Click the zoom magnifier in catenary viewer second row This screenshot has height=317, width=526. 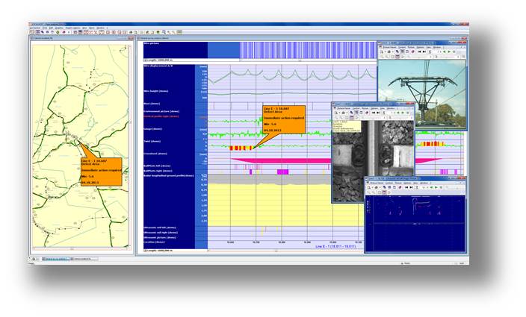tap(382, 57)
